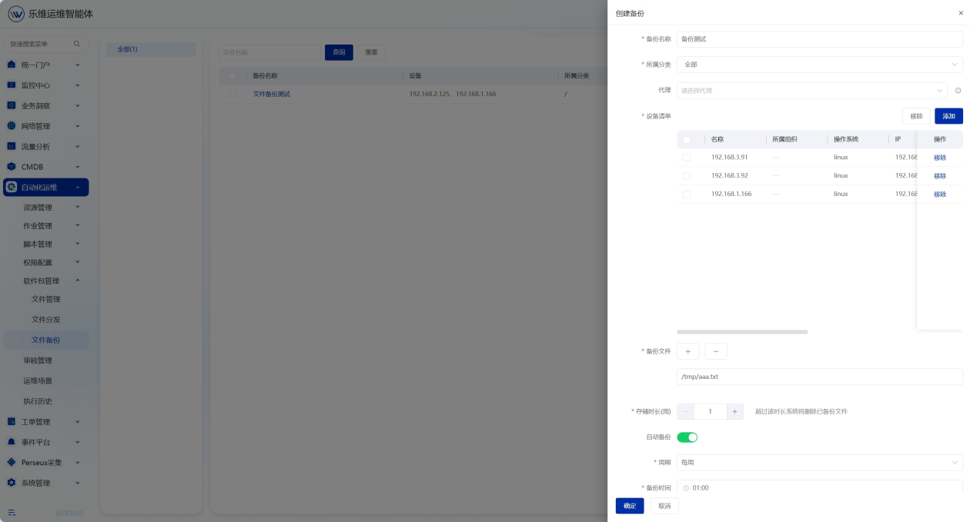Click 确定 to confirm backup creation

630,506
